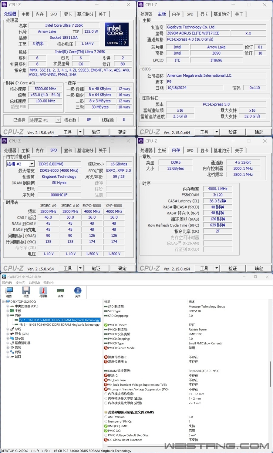Click the 端口 port icon in the tree

12,357
